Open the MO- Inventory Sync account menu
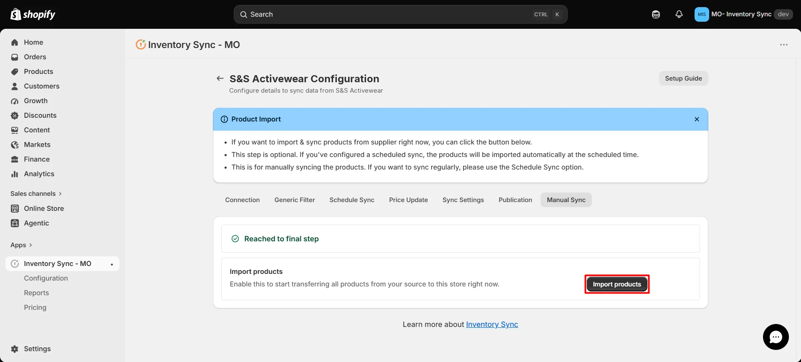Screen dimensions: 801x362 (x=743, y=14)
